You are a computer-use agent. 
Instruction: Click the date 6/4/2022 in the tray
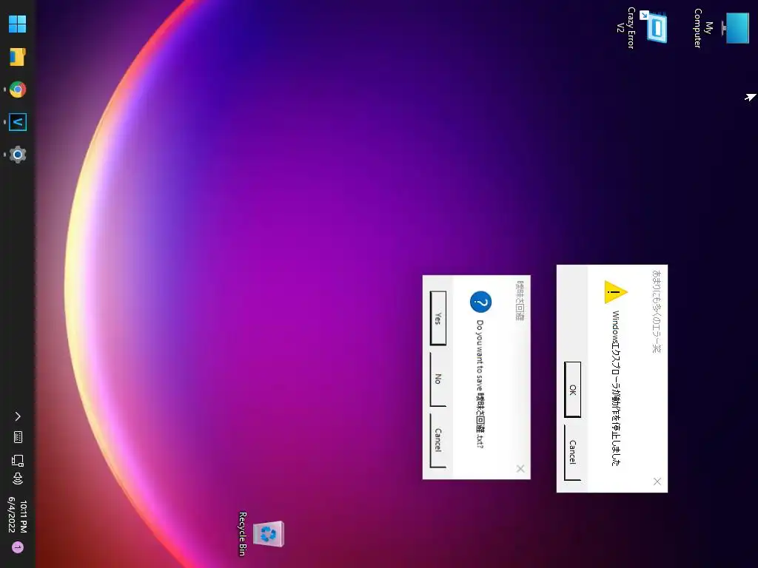coord(12,515)
